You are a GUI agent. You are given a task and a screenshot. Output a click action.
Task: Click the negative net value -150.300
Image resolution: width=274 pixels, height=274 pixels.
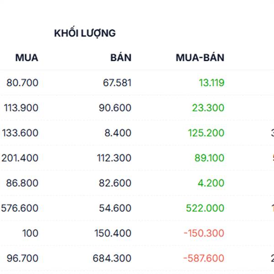pos(204,233)
